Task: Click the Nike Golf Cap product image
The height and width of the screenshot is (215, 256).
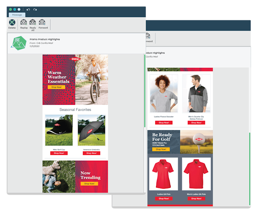Action: (x=59, y=130)
